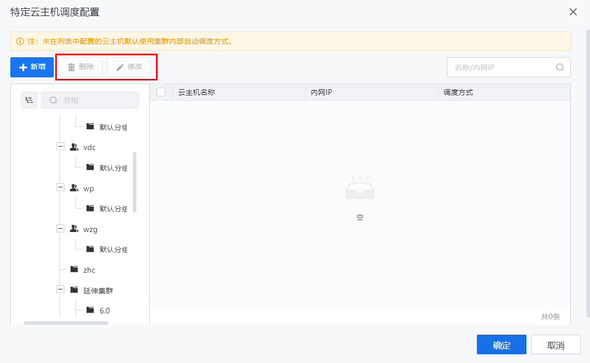Click the 共0条 total count text
The height and width of the screenshot is (363, 590).
click(551, 317)
